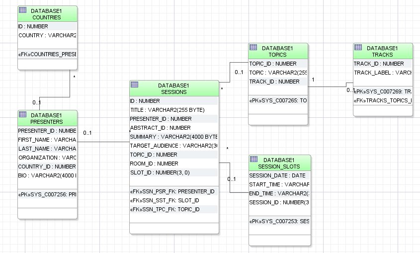Click the SYS_C007265 primary key in TOPICS

click(x=278, y=101)
